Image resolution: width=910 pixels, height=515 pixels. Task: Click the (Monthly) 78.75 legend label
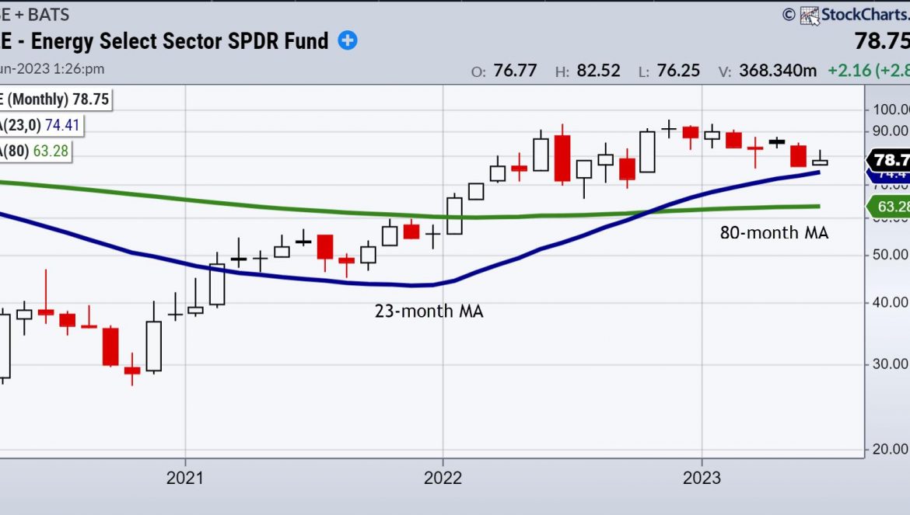(54, 99)
